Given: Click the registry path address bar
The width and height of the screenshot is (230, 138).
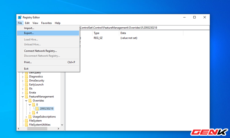Looking at the screenshot, I should [x=144, y=28].
